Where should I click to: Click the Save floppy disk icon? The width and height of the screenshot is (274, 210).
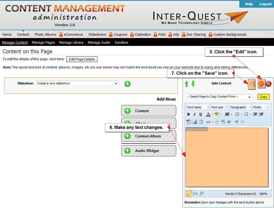tap(252, 84)
